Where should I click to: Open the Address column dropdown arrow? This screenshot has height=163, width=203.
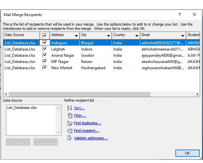click(x=77, y=36)
